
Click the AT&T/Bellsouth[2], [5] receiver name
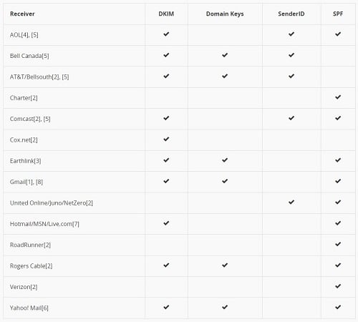[x=39, y=77]
